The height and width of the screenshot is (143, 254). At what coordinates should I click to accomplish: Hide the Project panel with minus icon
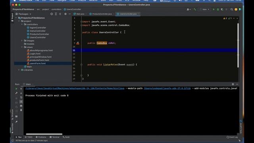point(70,14)
